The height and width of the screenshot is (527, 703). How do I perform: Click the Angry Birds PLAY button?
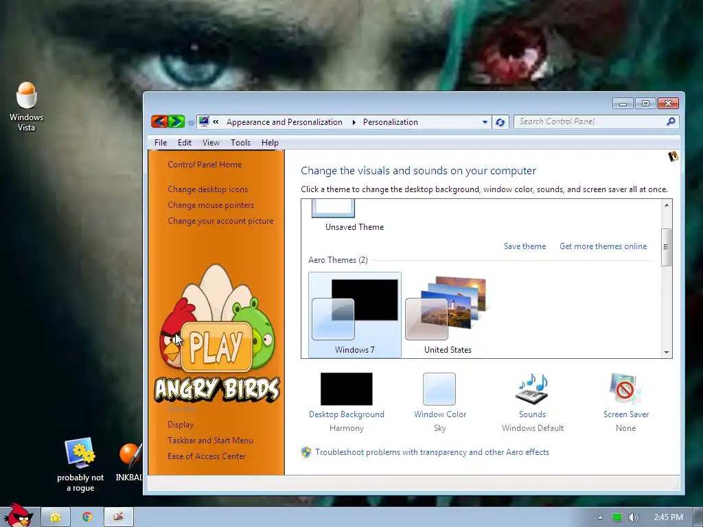click(217, 347)
